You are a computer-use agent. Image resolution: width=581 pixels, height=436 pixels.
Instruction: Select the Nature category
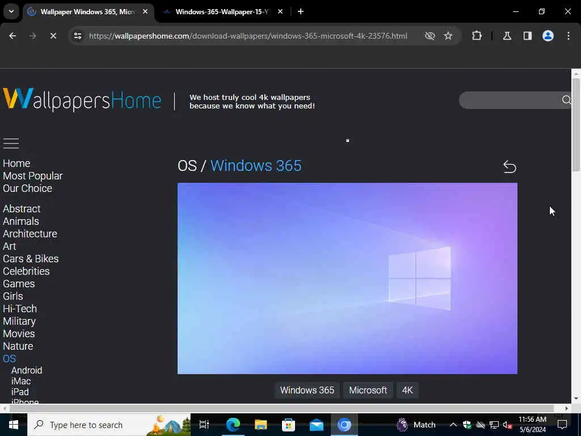pos(18,346)
